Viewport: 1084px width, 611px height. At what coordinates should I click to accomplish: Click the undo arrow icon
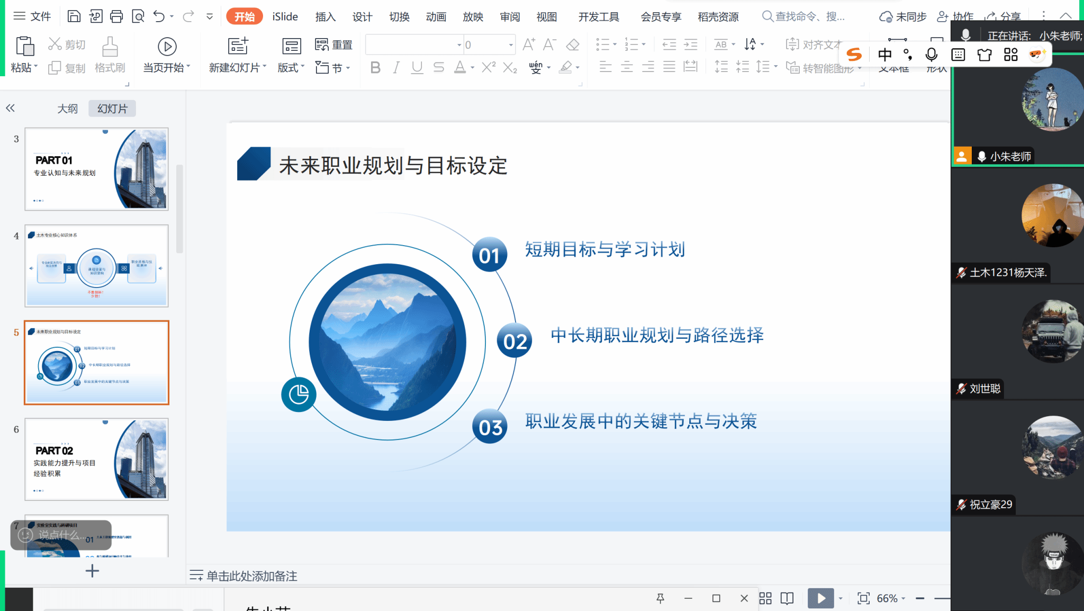coord(159,16)
